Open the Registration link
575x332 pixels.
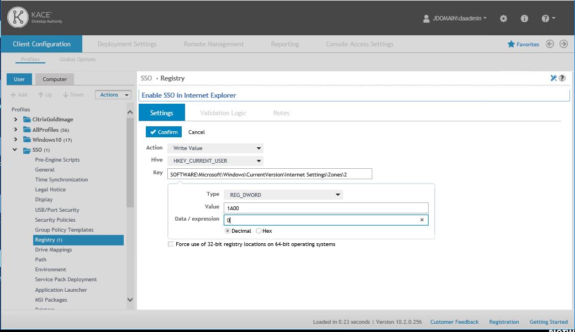tap(504, 322)
